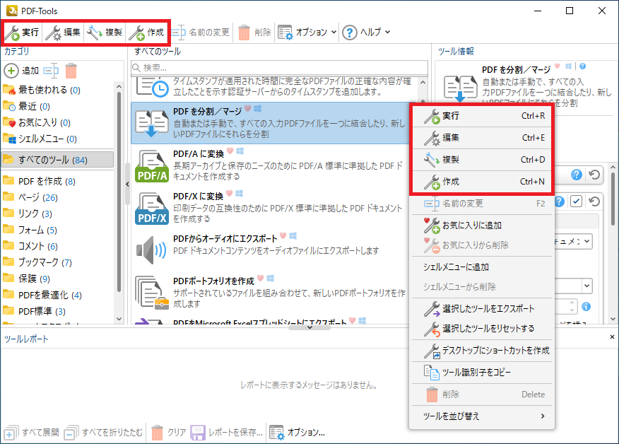Click the red trash icon beside 追加 in categories
This screenshot has width=619, height=444.
pyautogui.click(x=71, y=71)
